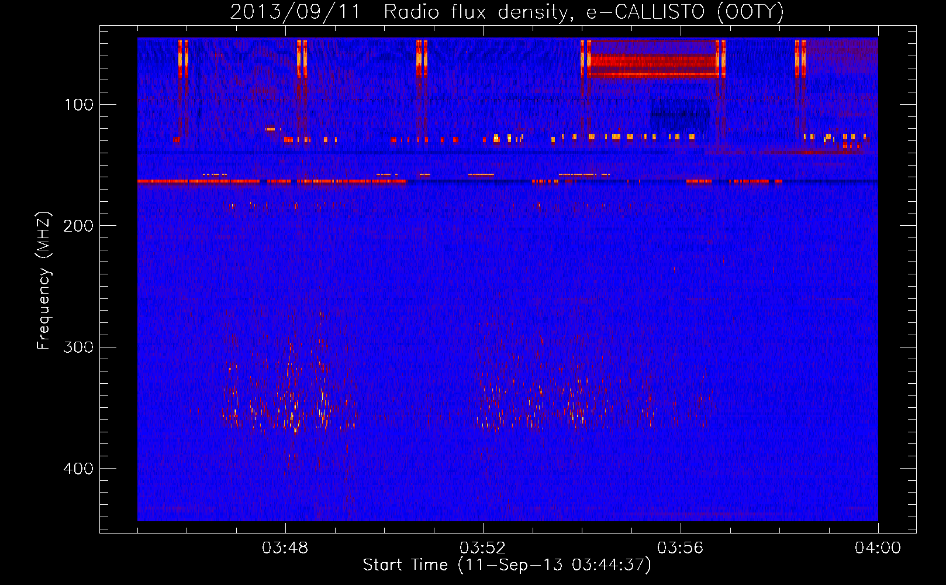Click the "Start Time (11-Sep-13 03:44:37)" label

(507, 565)
